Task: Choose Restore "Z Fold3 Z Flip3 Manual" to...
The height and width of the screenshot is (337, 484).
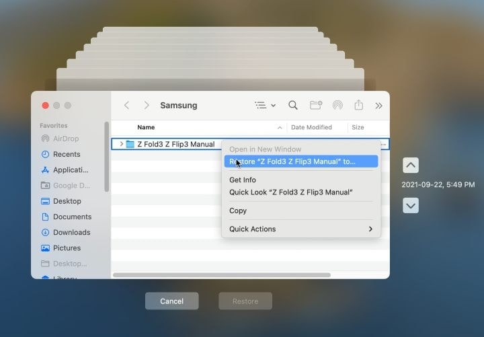Action: [x=301, y=161]
